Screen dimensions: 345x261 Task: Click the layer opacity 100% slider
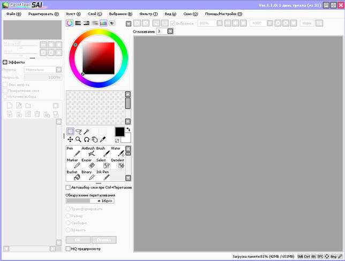pos(43,78)
